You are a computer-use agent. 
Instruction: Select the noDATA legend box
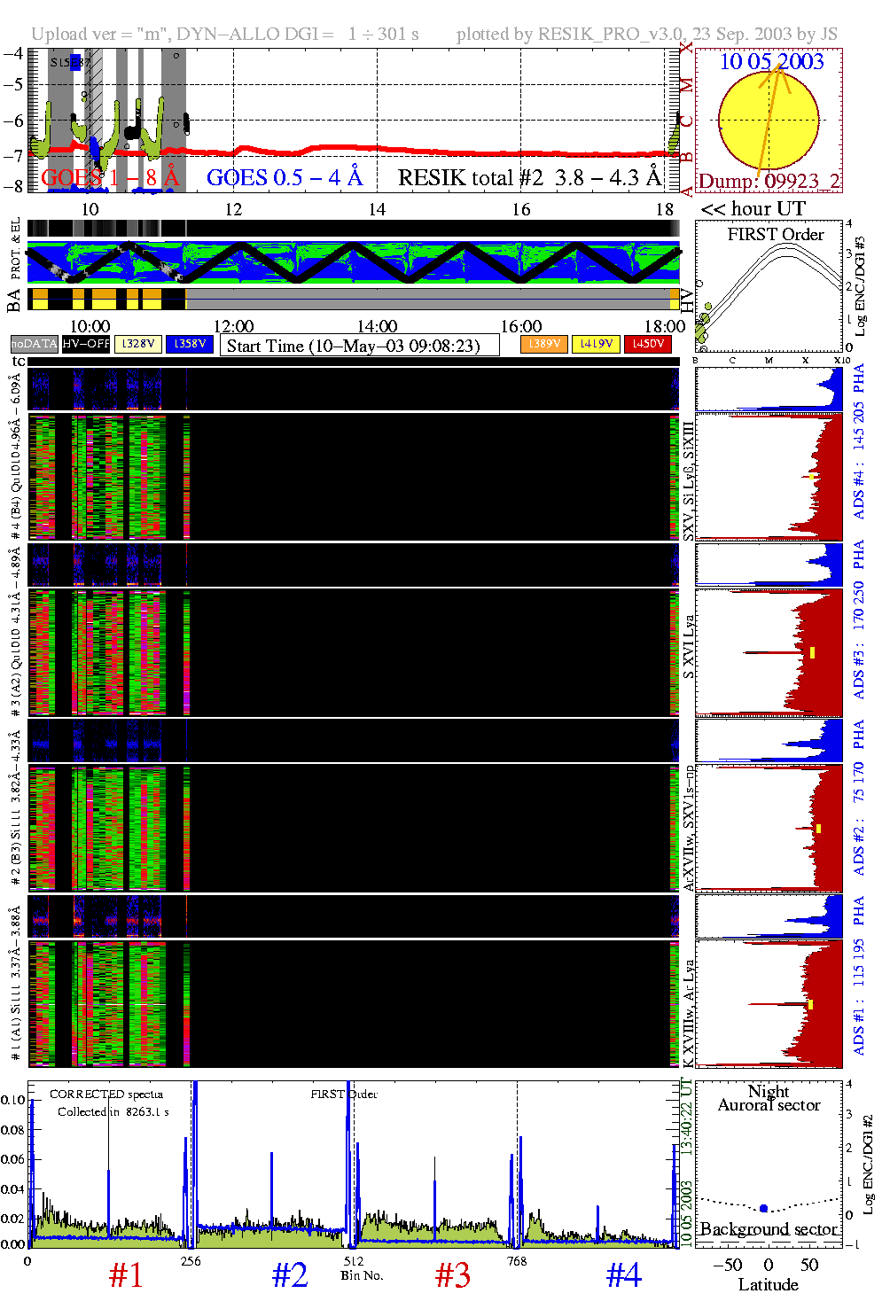click(x=35, y=344)
